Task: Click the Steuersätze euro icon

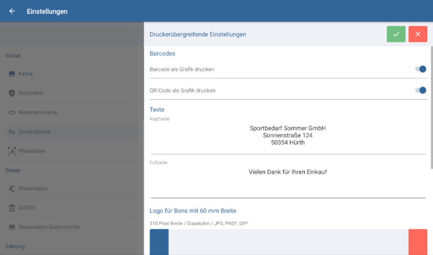Action: [12, 188]
